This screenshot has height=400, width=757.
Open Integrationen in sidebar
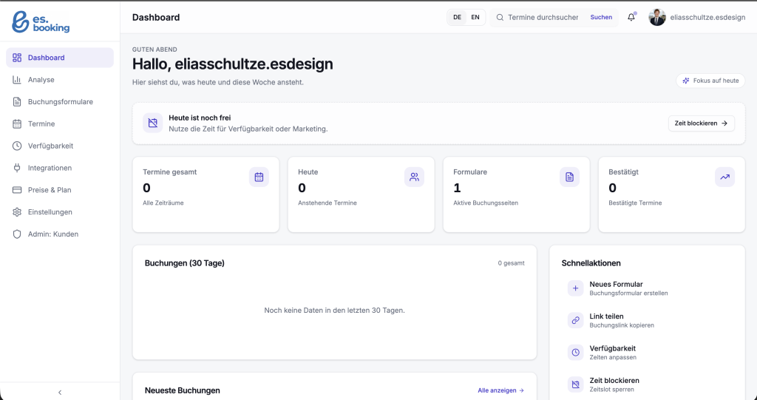coord(60,168)
